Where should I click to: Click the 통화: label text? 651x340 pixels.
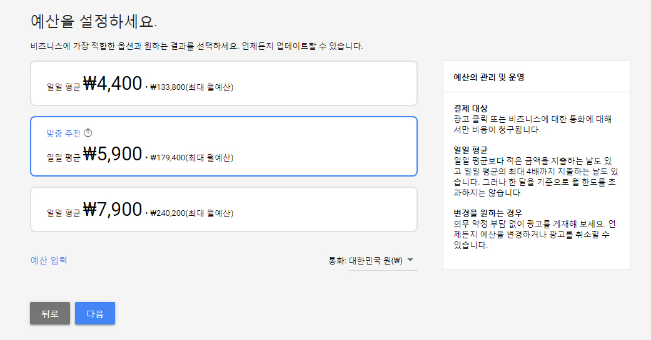pyautogui.click(x=337, y=261)
